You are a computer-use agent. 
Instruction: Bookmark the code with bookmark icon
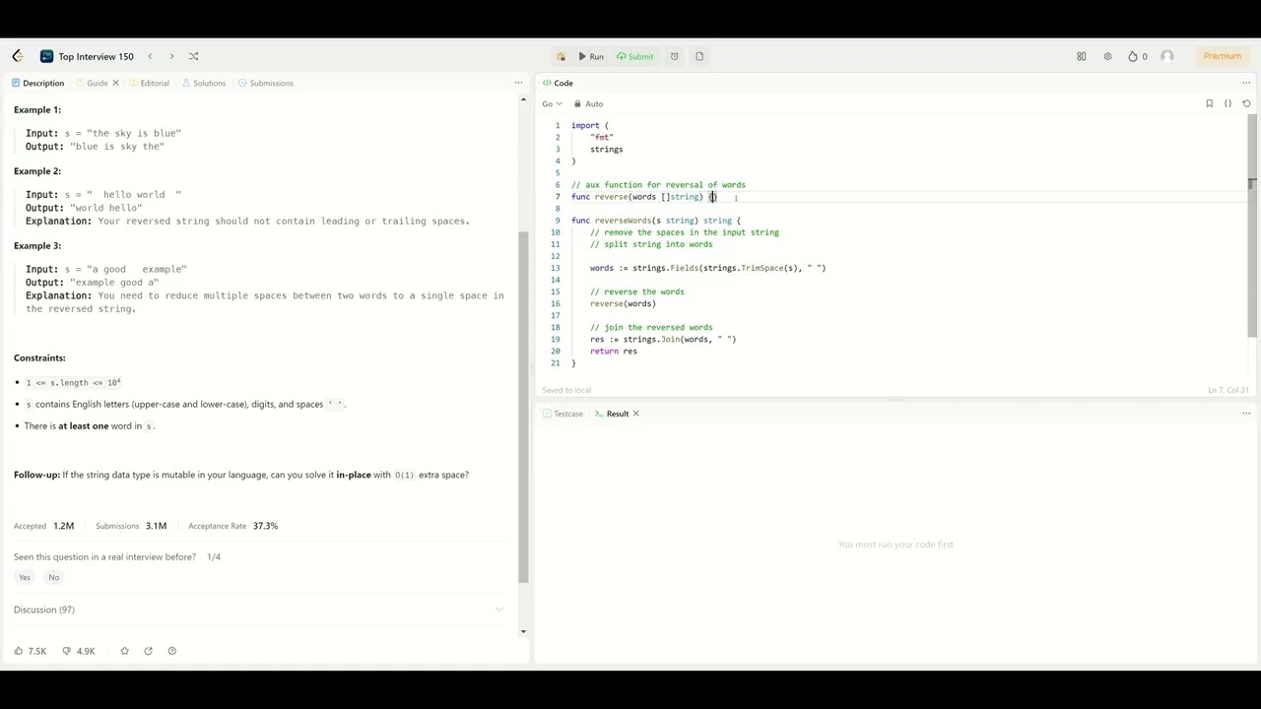point(1209,103)
